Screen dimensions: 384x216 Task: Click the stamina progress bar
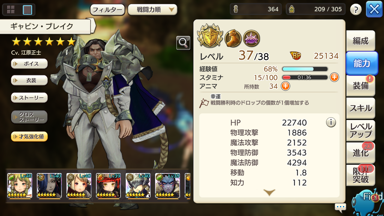point(305,77)
